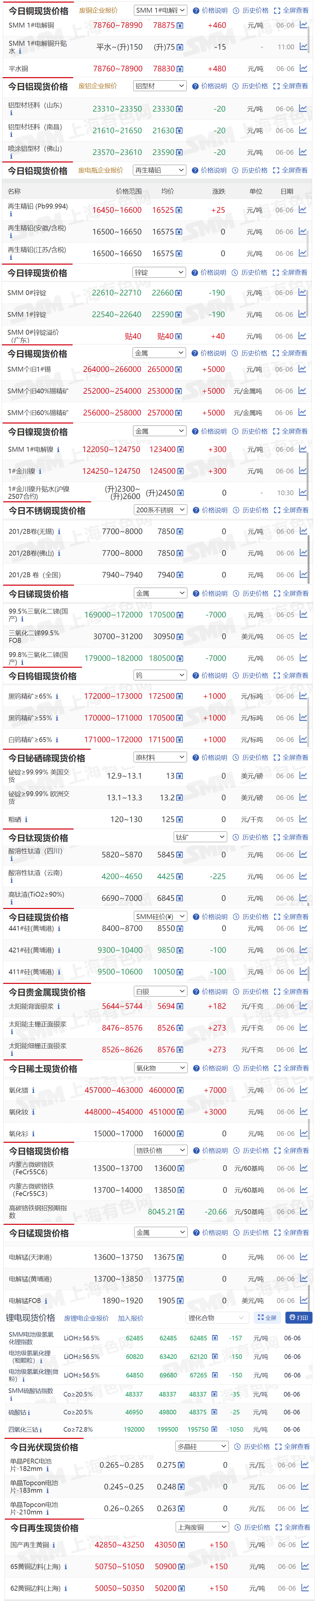
Task: Click the 高碳铬铁钢招预期指数 row name
Action: (38, 1211)
